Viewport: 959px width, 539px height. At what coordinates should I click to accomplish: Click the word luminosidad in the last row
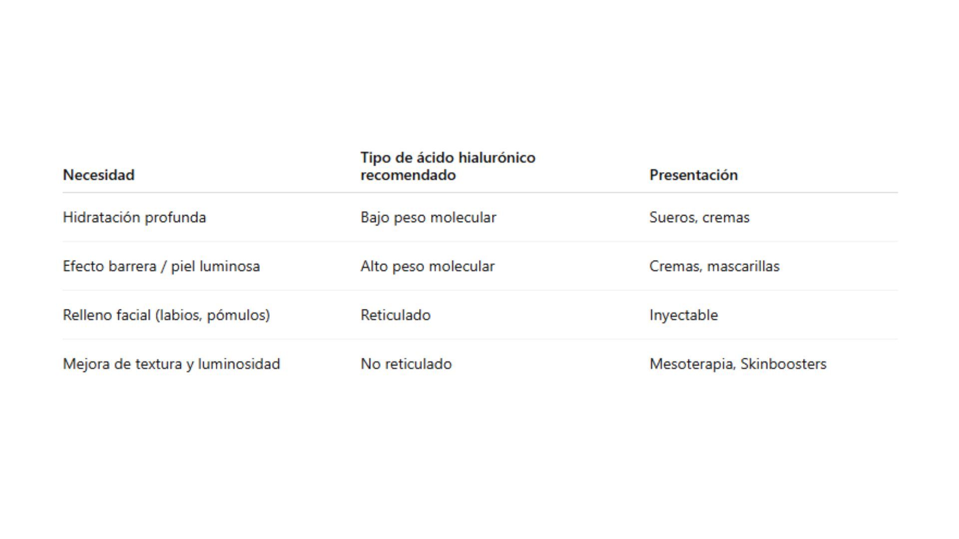click(239, 364)
